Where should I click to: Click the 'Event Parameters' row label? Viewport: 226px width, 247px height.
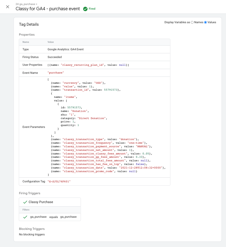pos(34,127)
